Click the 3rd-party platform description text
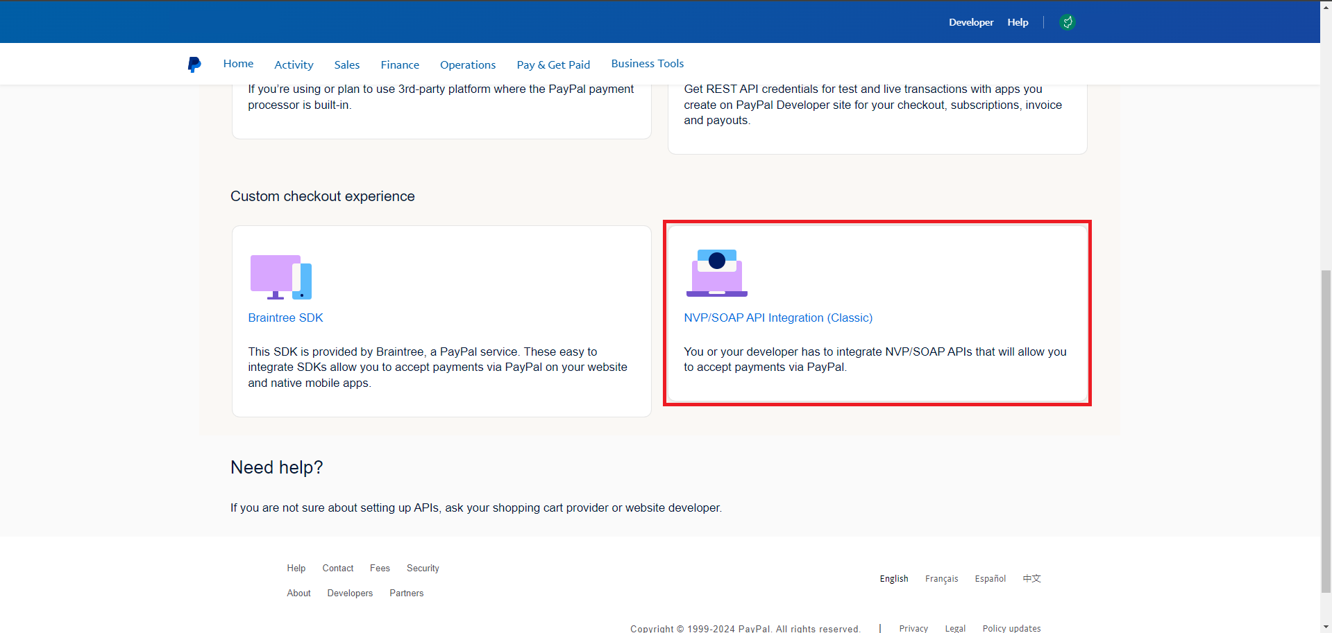 pyautogui.click(x=441, y=97)
